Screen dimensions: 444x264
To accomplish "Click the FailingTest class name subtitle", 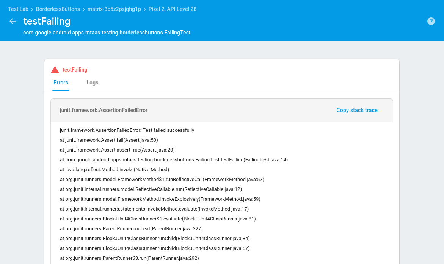I will click(107, 33).
